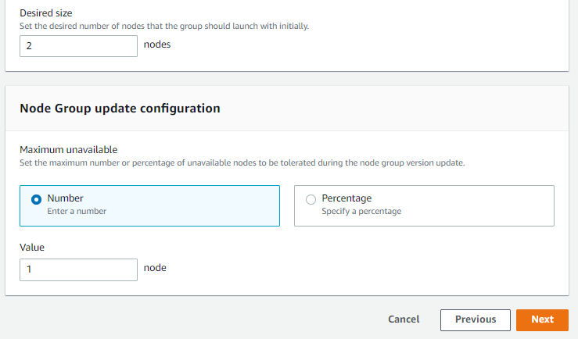
Task: Click the "Percentage" option label
Action: tap(346, 198)
